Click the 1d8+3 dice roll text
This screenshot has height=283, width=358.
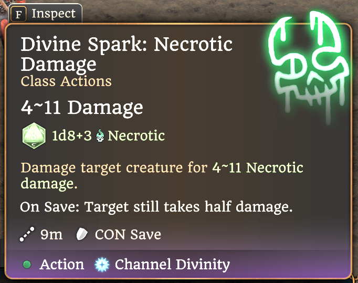coord(72,135)
